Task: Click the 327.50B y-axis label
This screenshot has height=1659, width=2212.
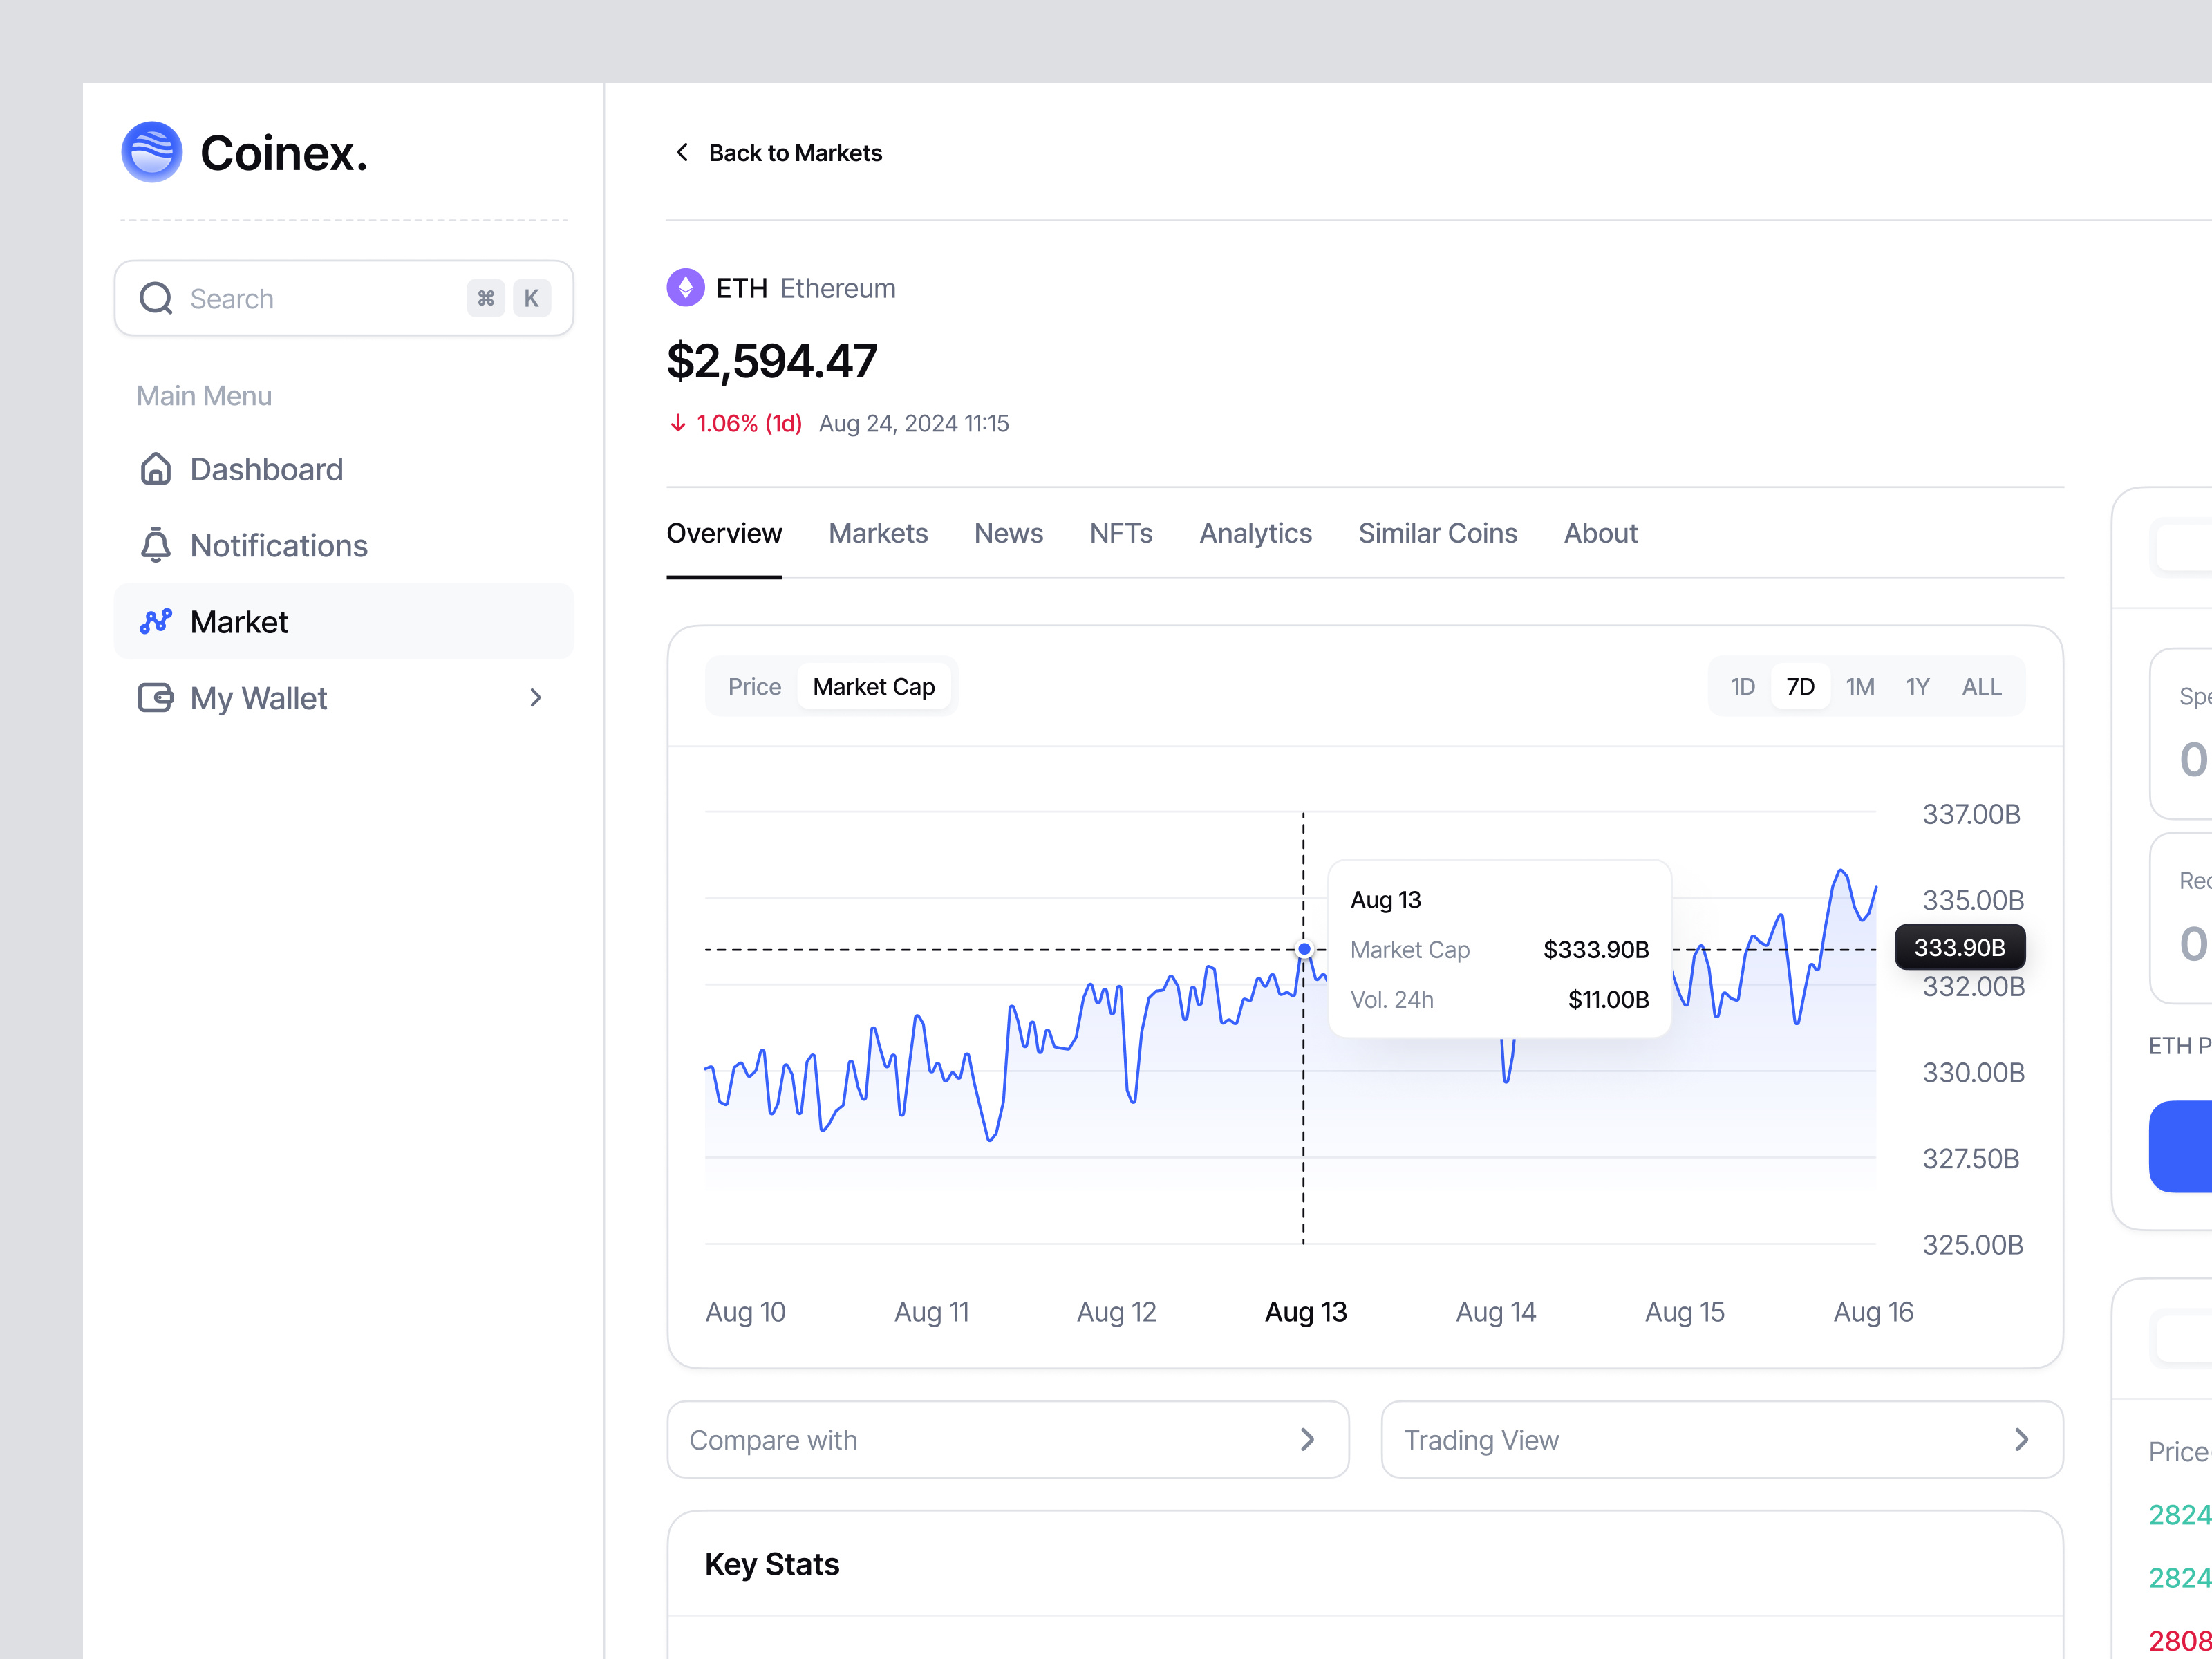Action: 1971,1159
